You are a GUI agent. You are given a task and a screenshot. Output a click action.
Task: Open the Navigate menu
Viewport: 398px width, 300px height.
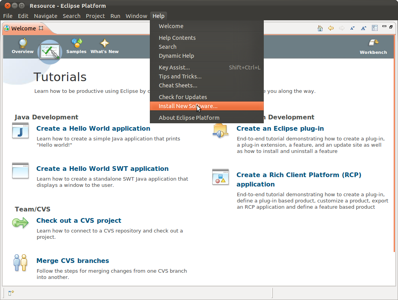[46, 16]
